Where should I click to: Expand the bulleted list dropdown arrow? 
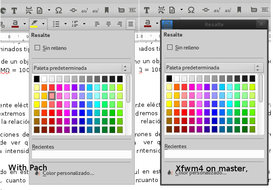65,24
